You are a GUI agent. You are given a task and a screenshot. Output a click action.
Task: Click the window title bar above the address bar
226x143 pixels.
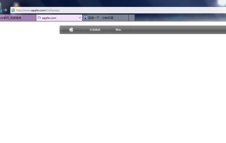(113, 3)
